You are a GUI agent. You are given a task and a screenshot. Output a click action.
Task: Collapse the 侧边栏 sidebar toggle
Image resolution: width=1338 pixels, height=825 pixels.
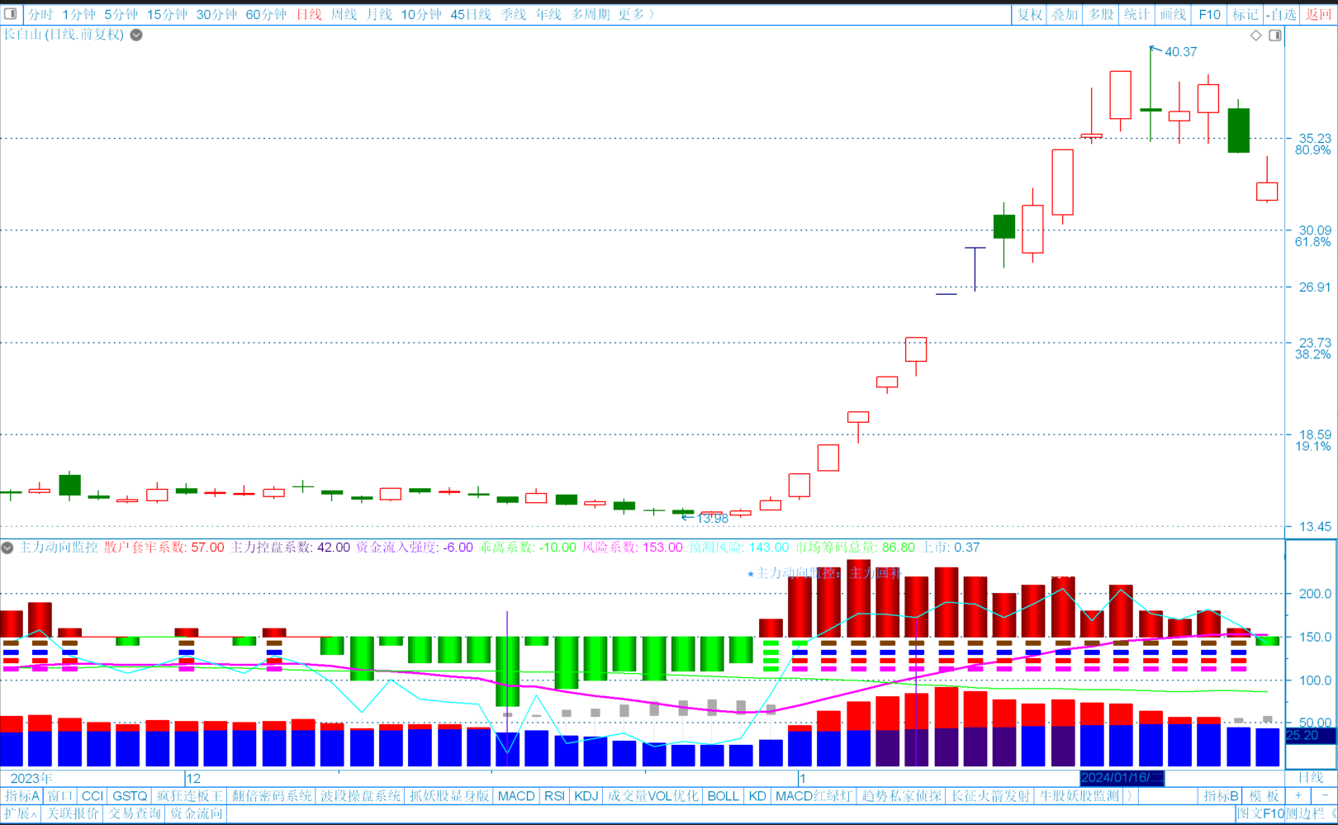click(1311, 813)
